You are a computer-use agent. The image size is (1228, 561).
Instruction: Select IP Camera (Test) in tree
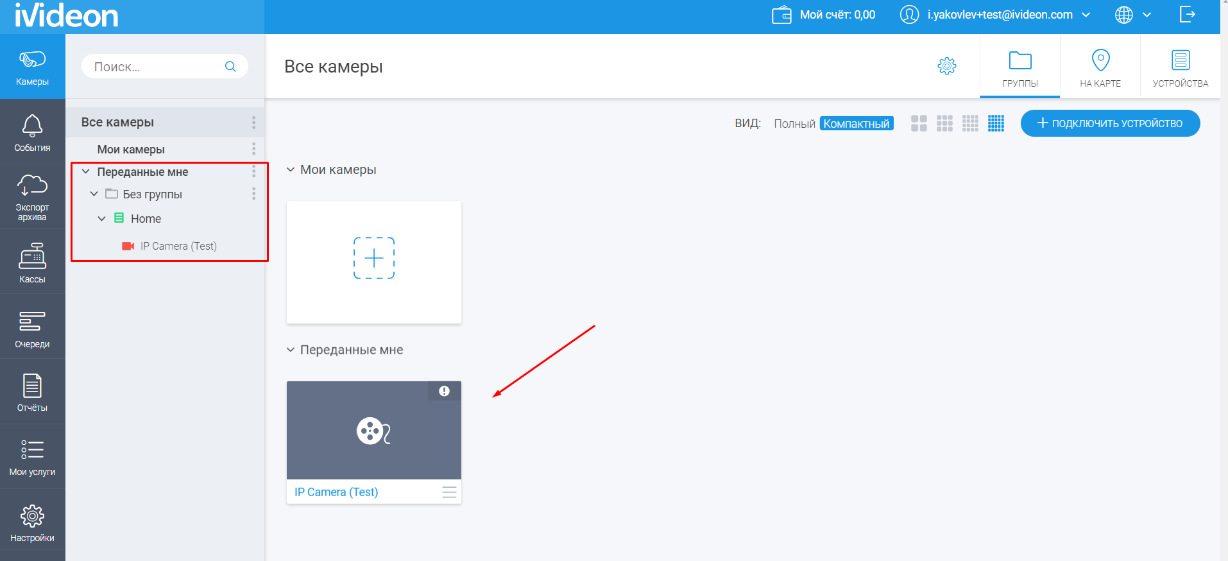point(178,246)
